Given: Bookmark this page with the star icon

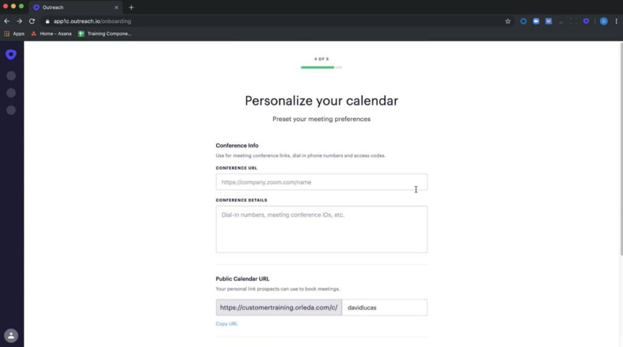Looking at the screenshot, I should tap(508, 21).
